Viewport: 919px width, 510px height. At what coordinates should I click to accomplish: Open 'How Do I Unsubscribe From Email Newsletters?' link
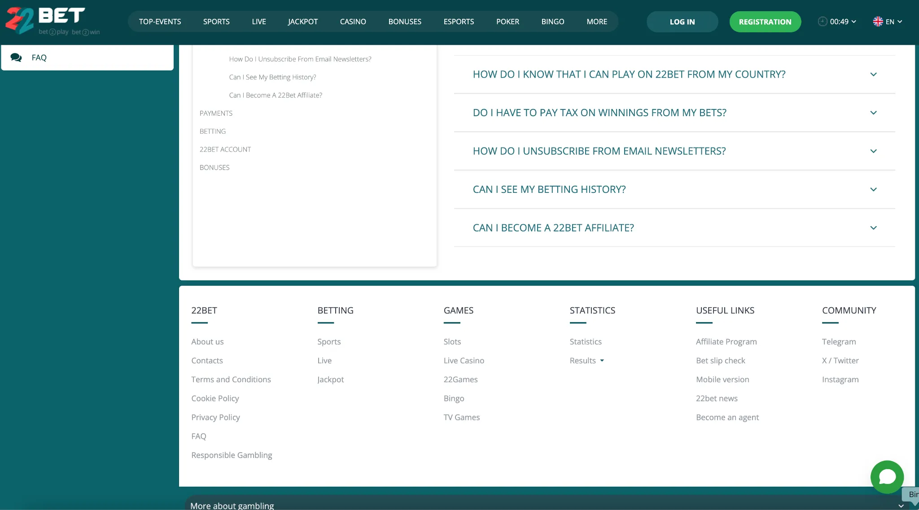click(x=300, y=59)
